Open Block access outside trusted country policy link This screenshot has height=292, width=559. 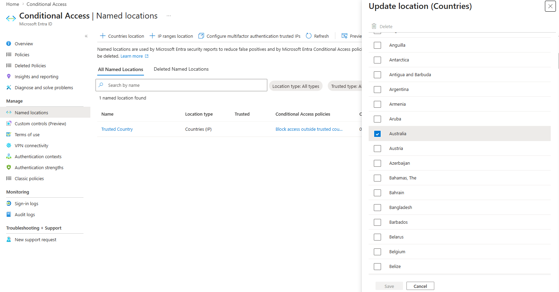click(x=309, y=129)
